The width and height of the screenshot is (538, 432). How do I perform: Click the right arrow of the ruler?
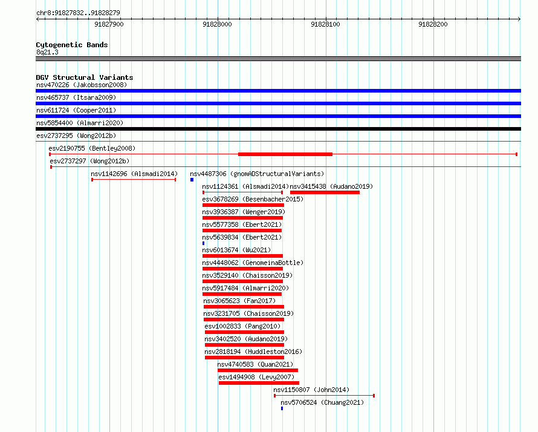pos(519,19)
